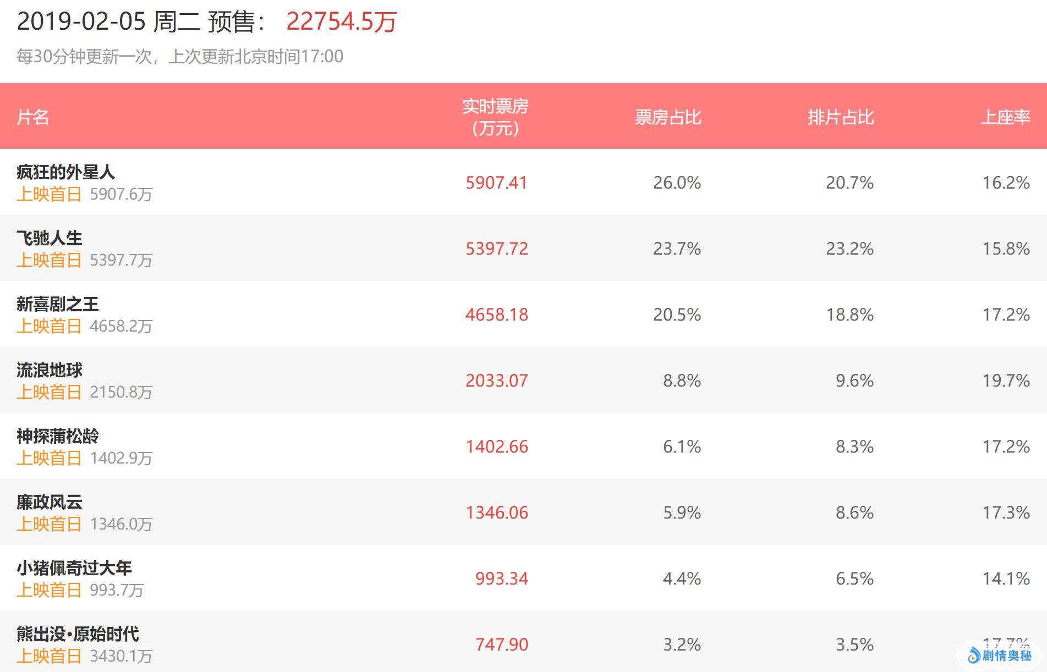Sort by the 上座率 column header
Image resolution: width=1047 pixels, height=672 pixels.
coord(1005,117)
